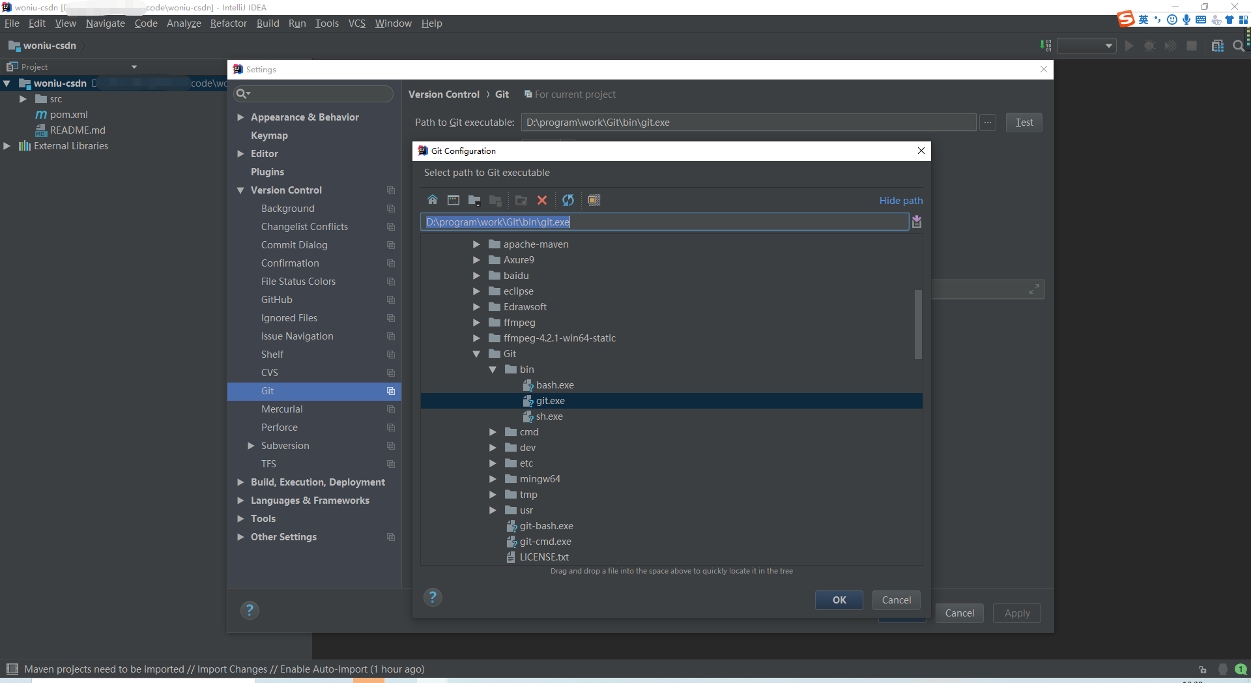Open help in Git Configuration dialog
Image resolution: width=1251 pixels, height=683 pixels.
(x=433, y=597)
